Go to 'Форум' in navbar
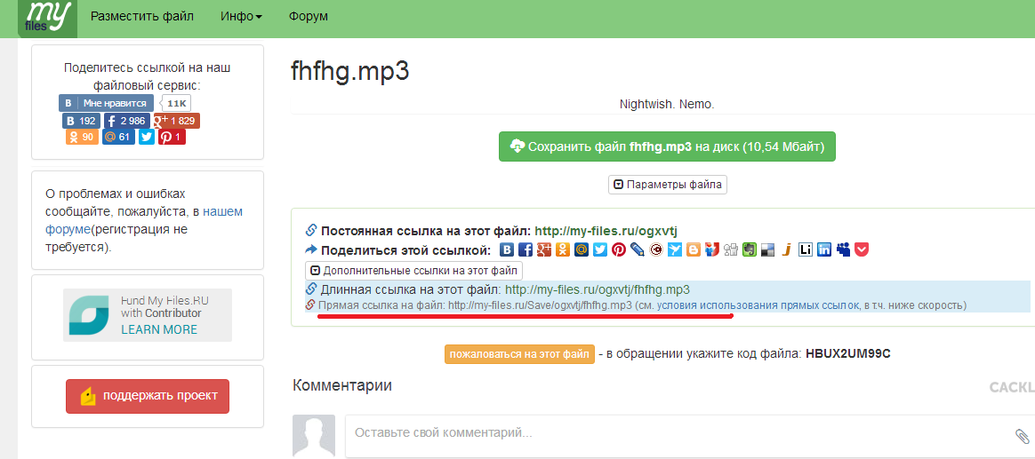 coord(308,17)
